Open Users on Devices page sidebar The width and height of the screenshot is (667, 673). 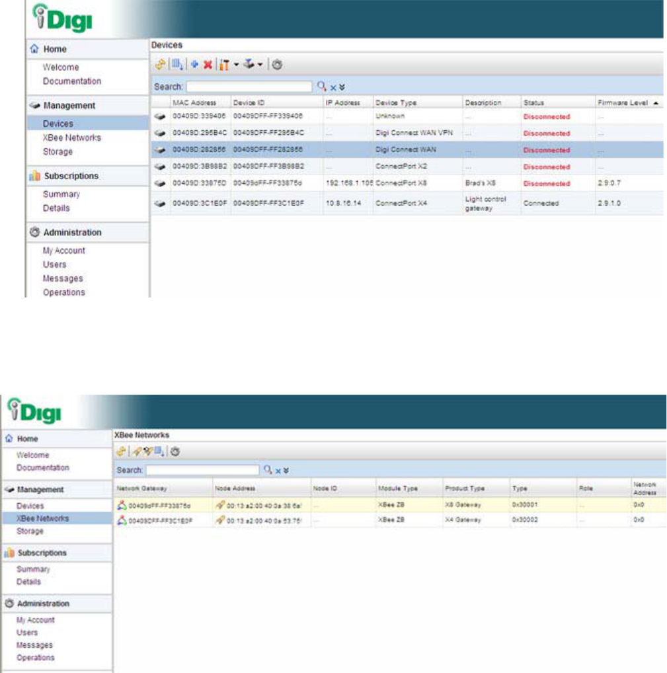click(x=54, y=264)
